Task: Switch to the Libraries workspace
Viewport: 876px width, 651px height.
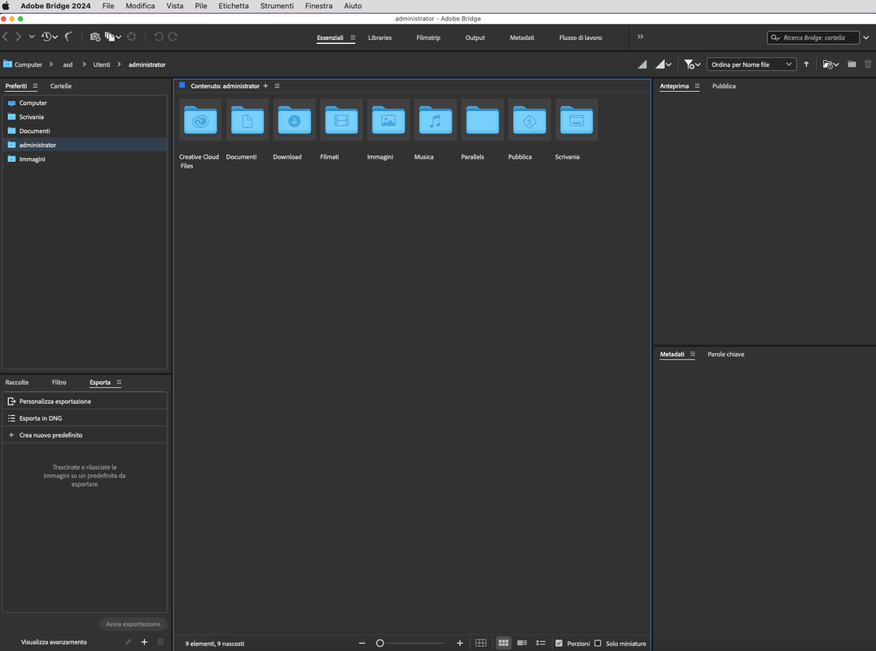Action: click(379, 38)
